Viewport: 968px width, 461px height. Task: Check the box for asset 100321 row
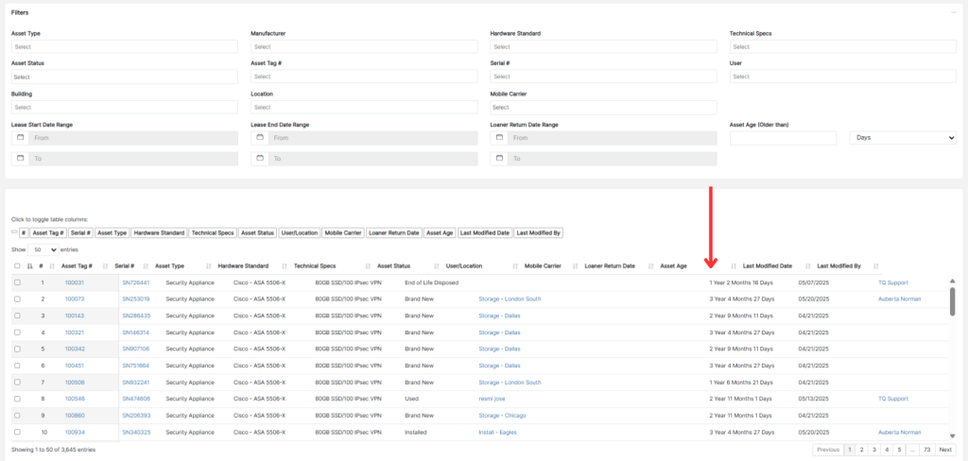[x=17, y=332]
